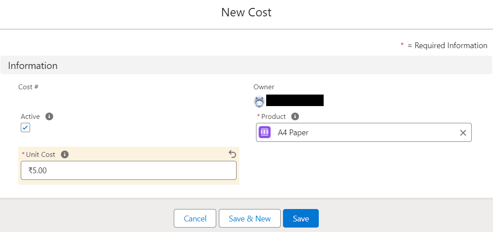The width and height of the screenshot is (493, 232).
Task: Click the info icon beside Product
Action: 295,117
